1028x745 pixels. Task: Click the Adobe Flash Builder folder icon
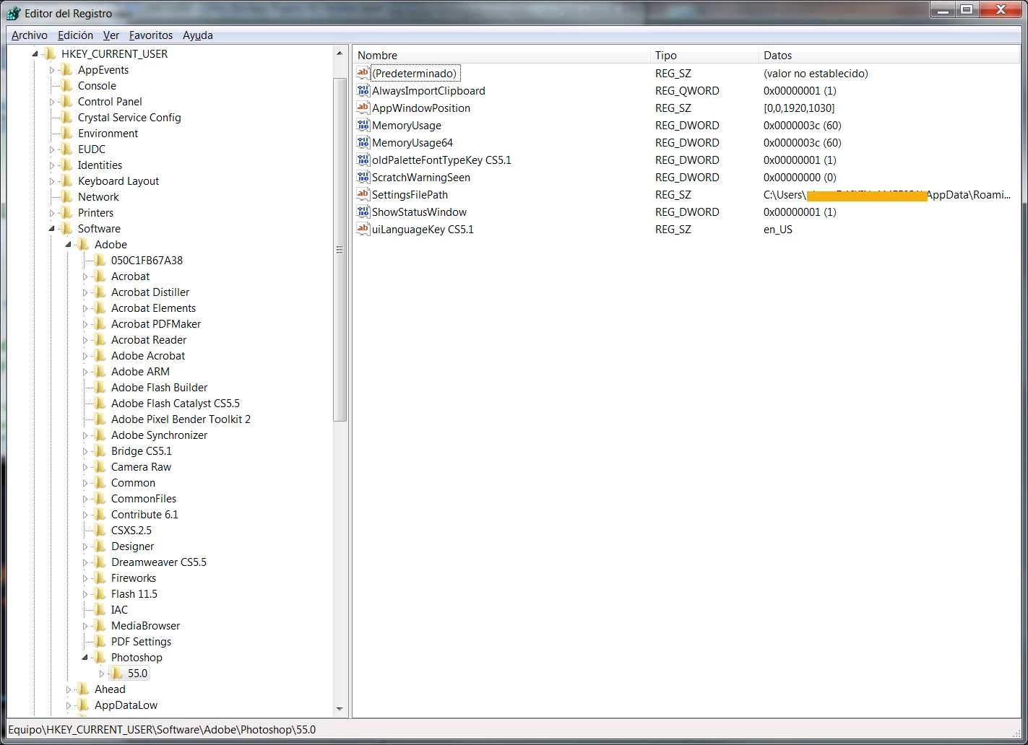(100, 388)
